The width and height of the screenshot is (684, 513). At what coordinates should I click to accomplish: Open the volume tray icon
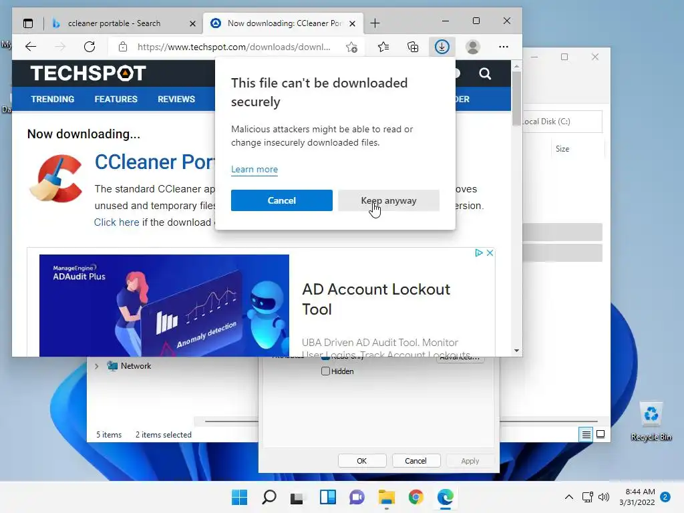604,497
